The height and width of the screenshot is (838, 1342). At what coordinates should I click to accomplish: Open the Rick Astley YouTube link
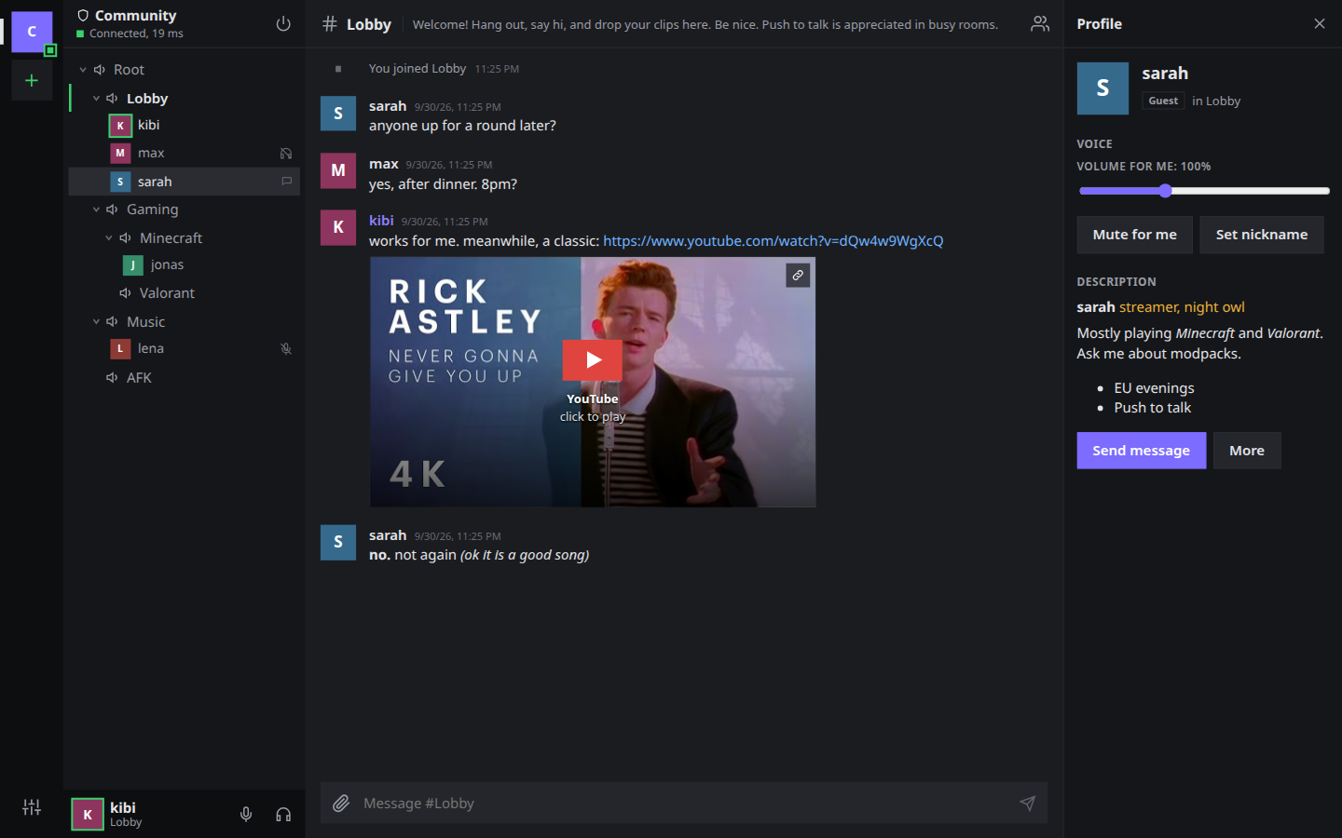(x=773, y=241)
